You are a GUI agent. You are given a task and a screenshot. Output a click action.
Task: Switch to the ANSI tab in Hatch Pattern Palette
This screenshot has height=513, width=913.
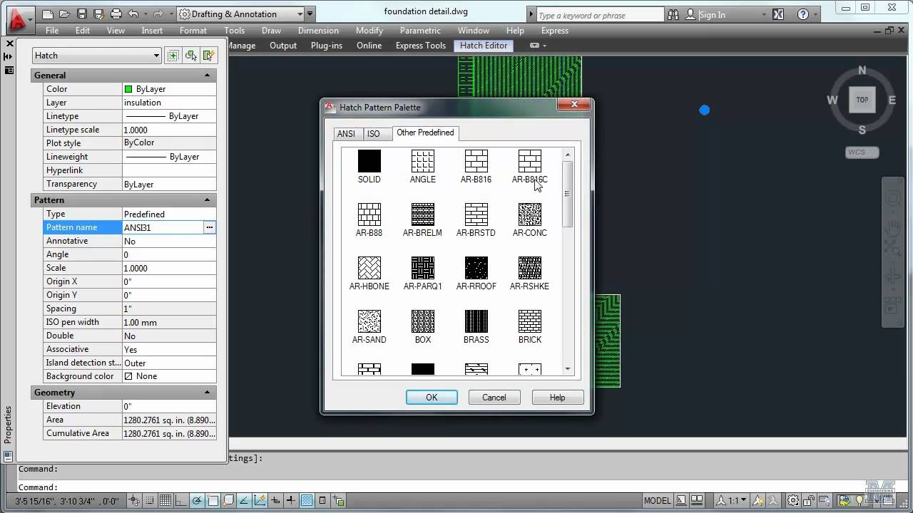coord(347,133)
